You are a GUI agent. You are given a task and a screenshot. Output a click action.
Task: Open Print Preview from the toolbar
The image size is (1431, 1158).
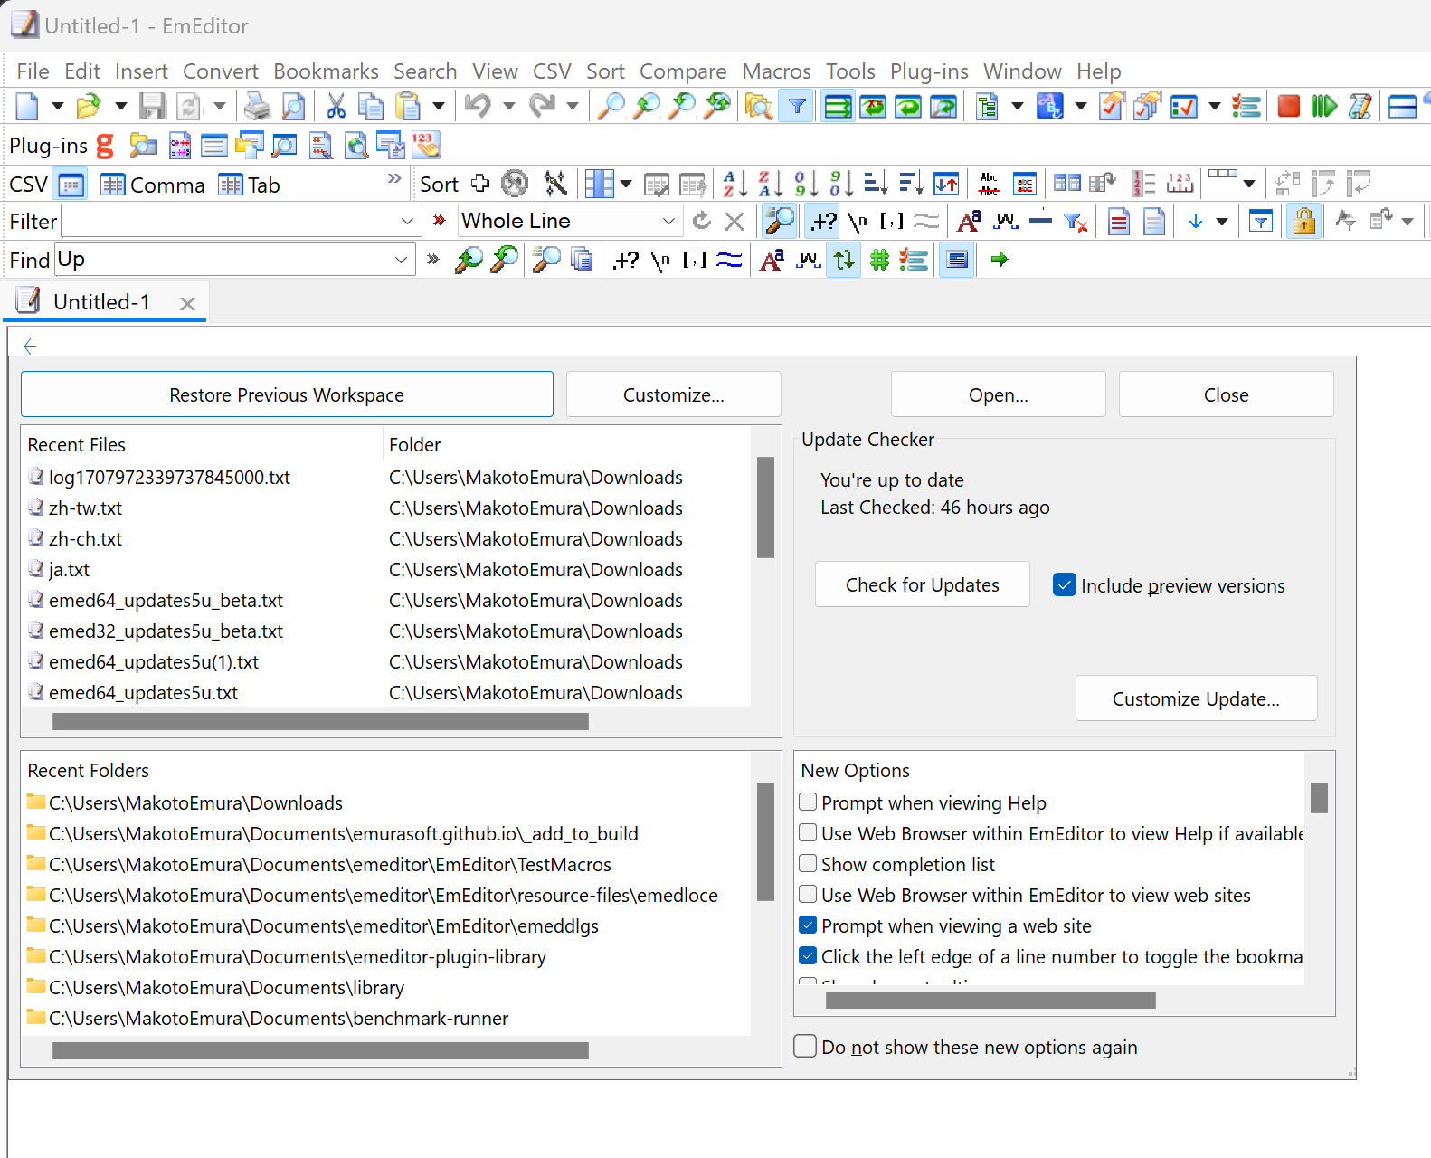point(293,107)
